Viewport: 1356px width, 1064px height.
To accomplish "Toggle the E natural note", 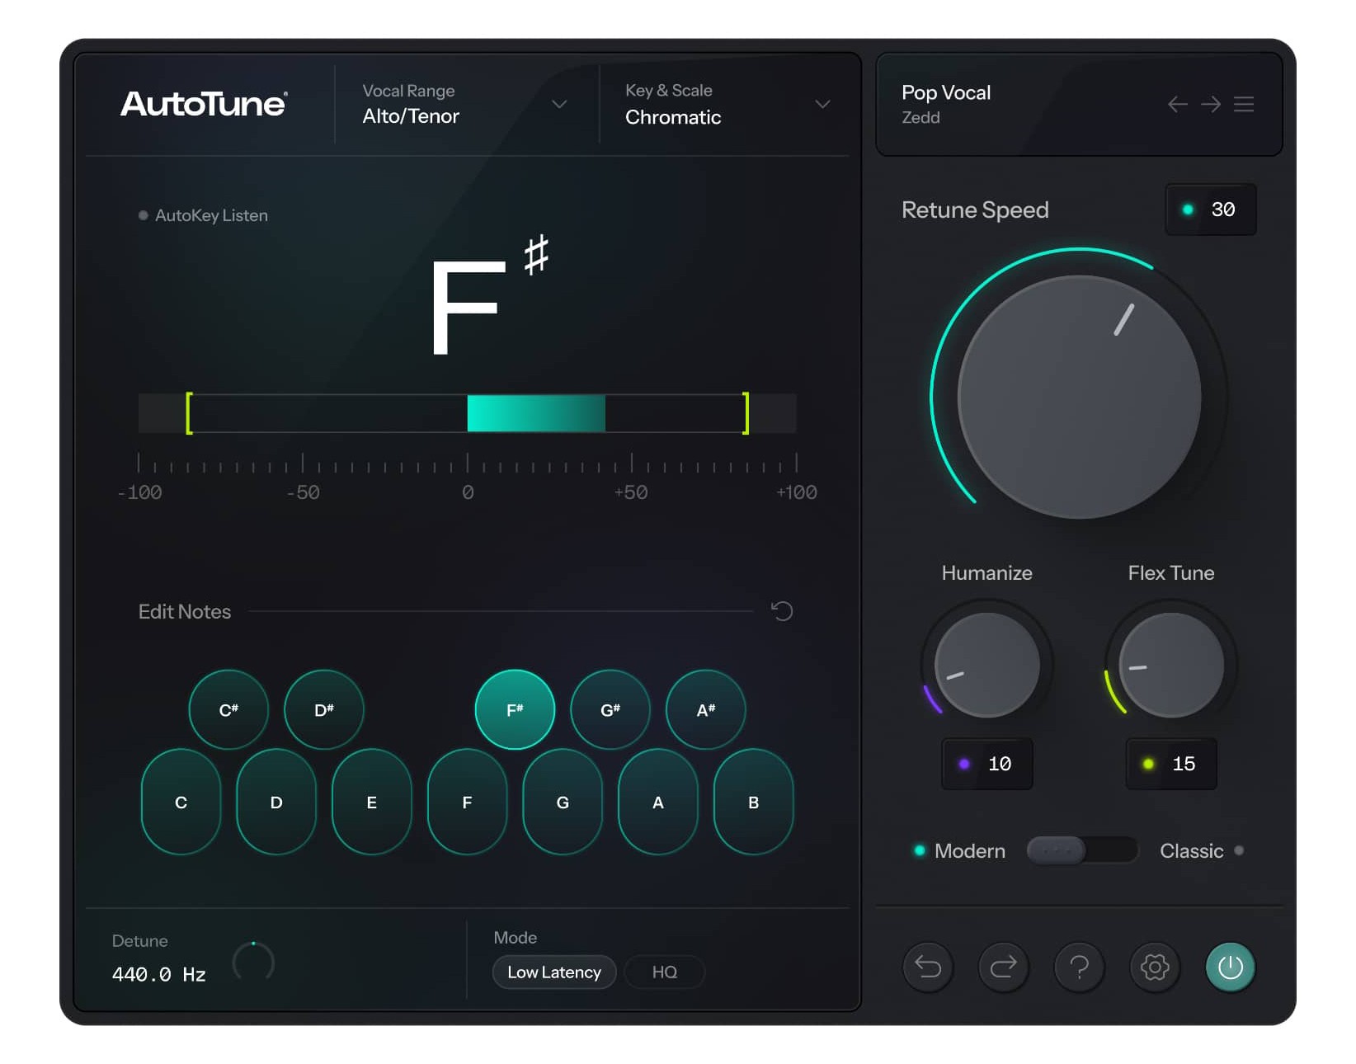I will pos(372,802).
